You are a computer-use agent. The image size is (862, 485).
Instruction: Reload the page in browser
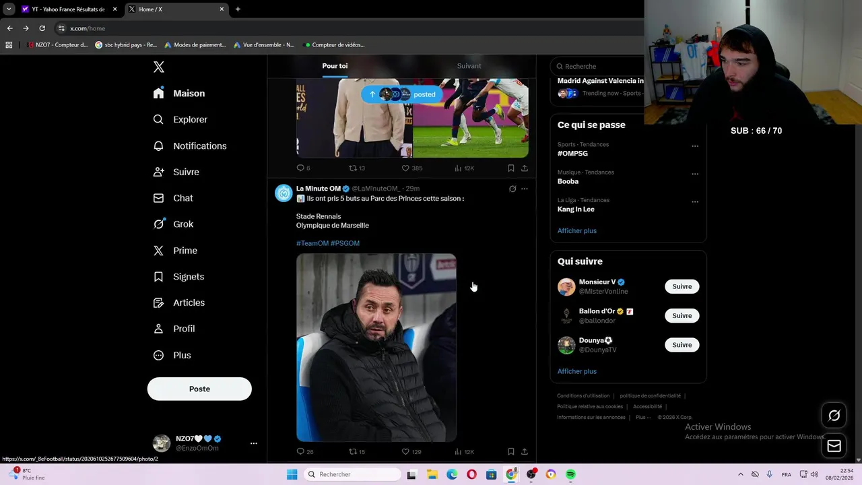click(x=42, y=28)
